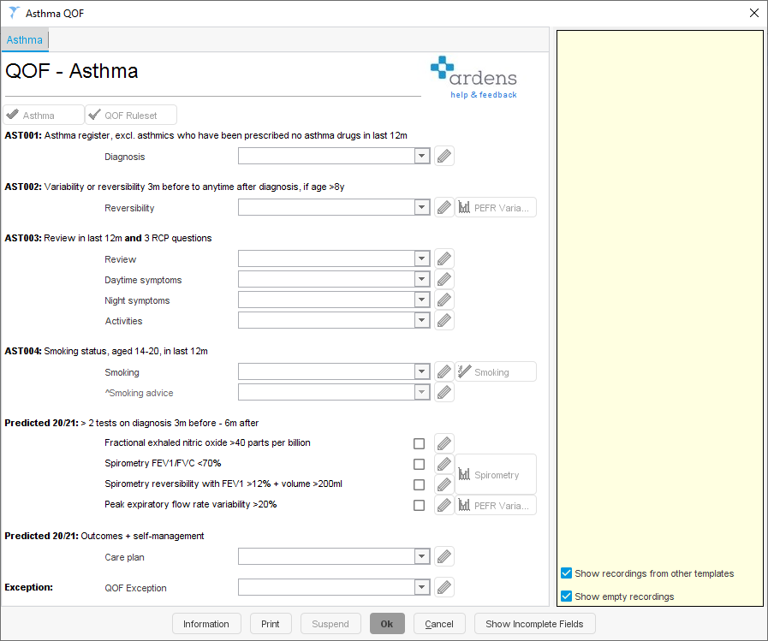Uncheck Show empty recordings
Image resolution: width=768 pixels, height=641 pixels.
tap(566, 596)
